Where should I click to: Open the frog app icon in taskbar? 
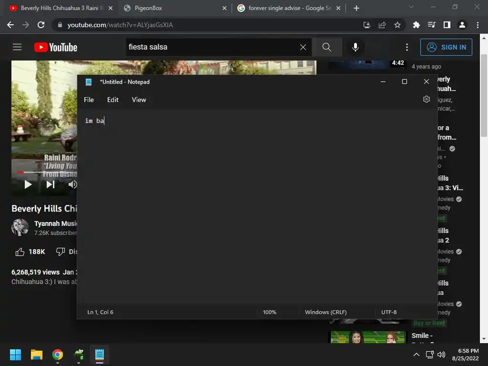point(79,355)
